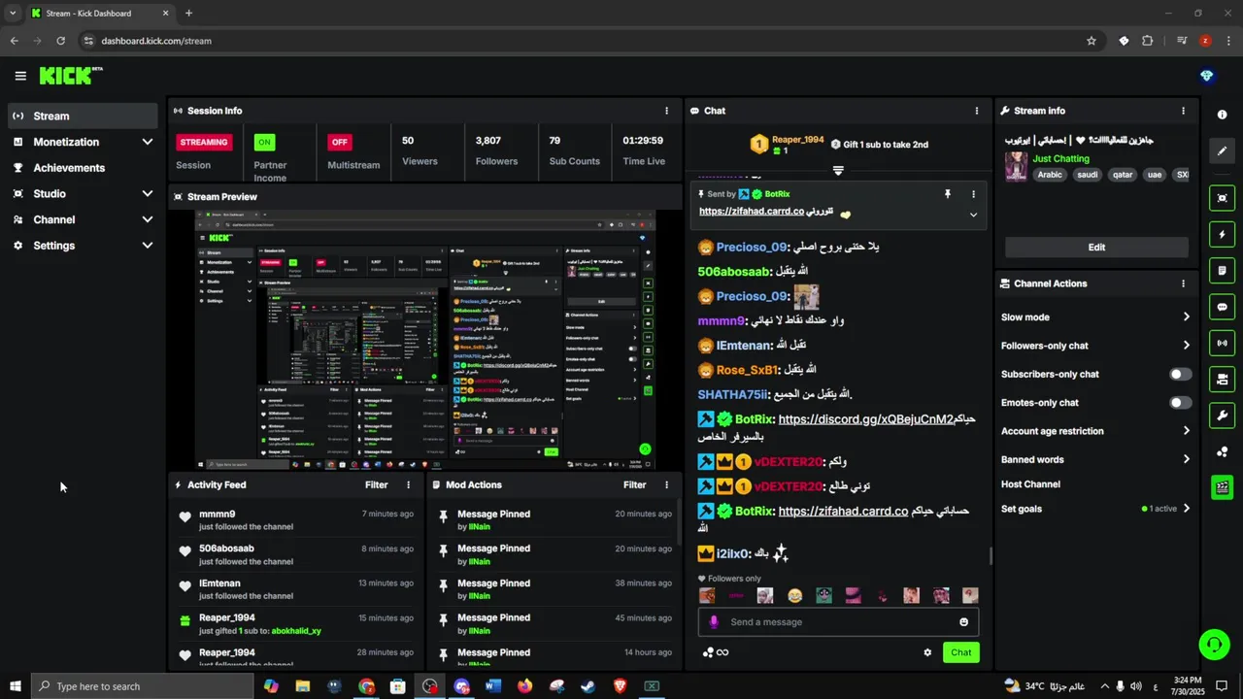Open the Mod Actions three-dot menu

coord(666,484)
